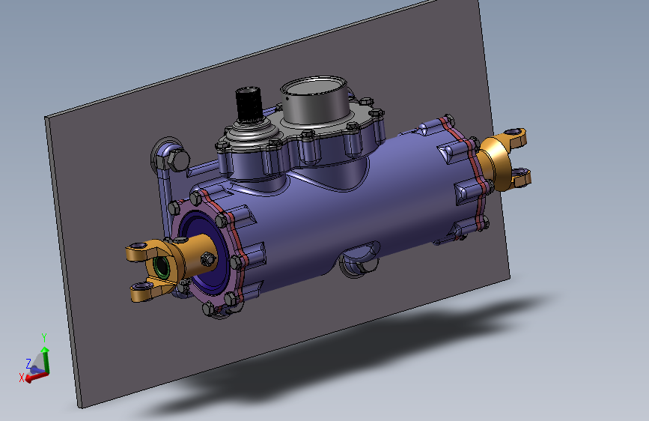Select the gray top cover under splined shaft

click(x=252, y=133)
